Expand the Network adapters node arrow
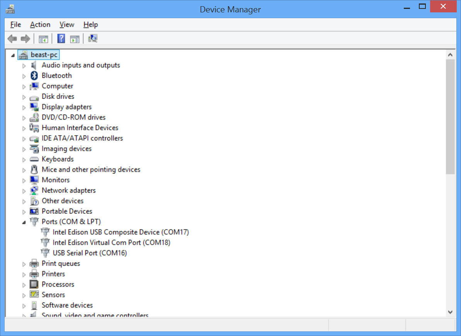The width and height of the screenshot is (461, 336). tap(24, 191)
